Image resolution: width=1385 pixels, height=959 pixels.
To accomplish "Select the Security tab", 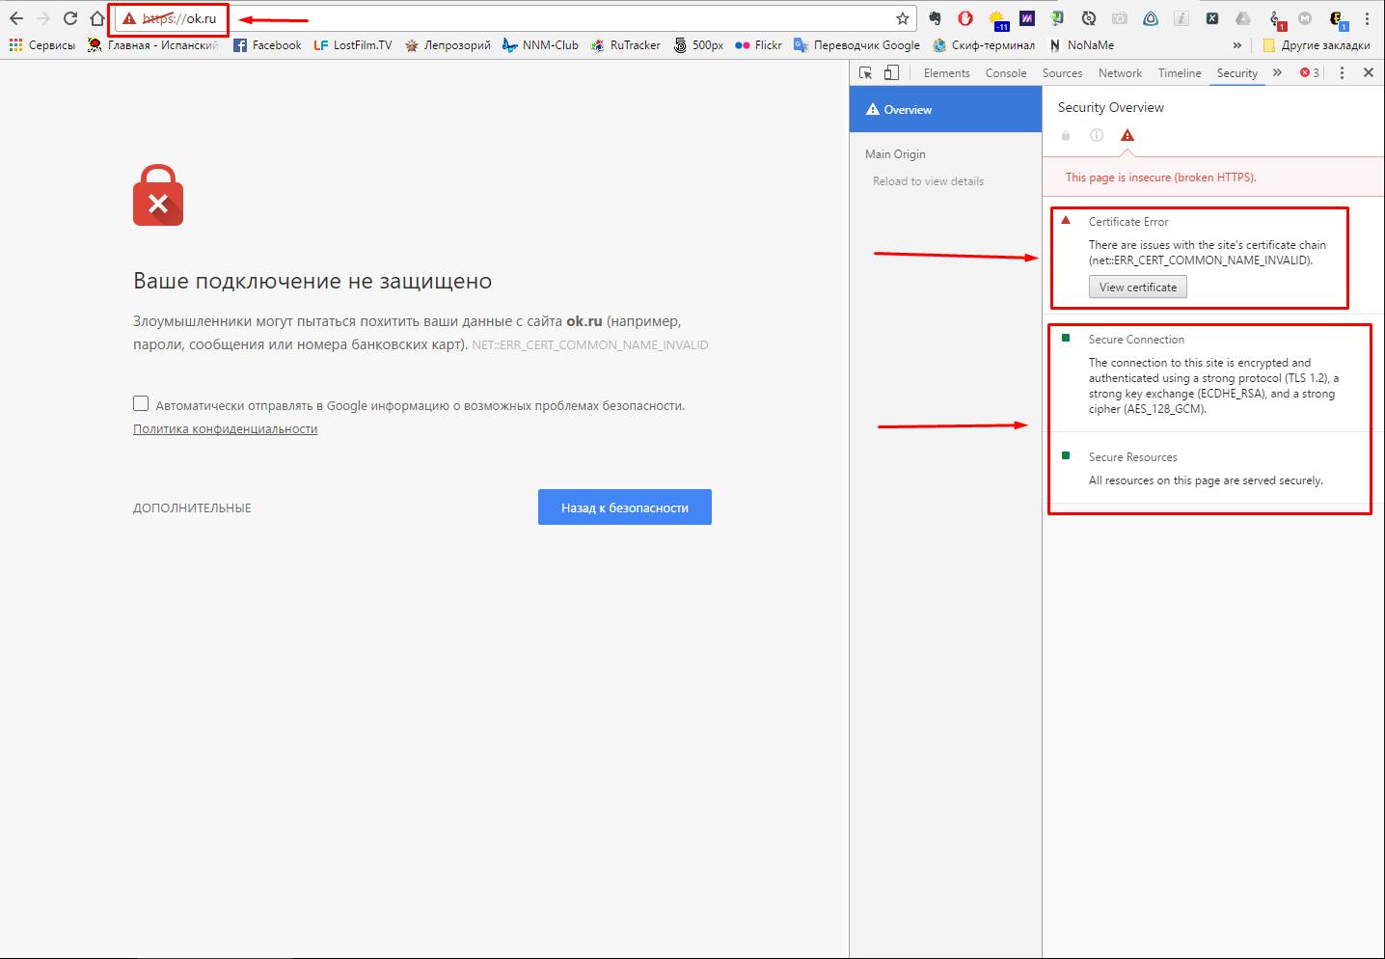I will tap(1237, 73).
